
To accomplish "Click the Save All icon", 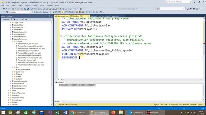I will (x=28, y=9).
